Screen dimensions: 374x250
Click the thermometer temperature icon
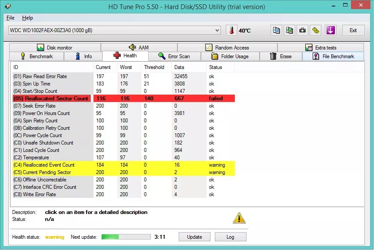click(x=231, y=30)
